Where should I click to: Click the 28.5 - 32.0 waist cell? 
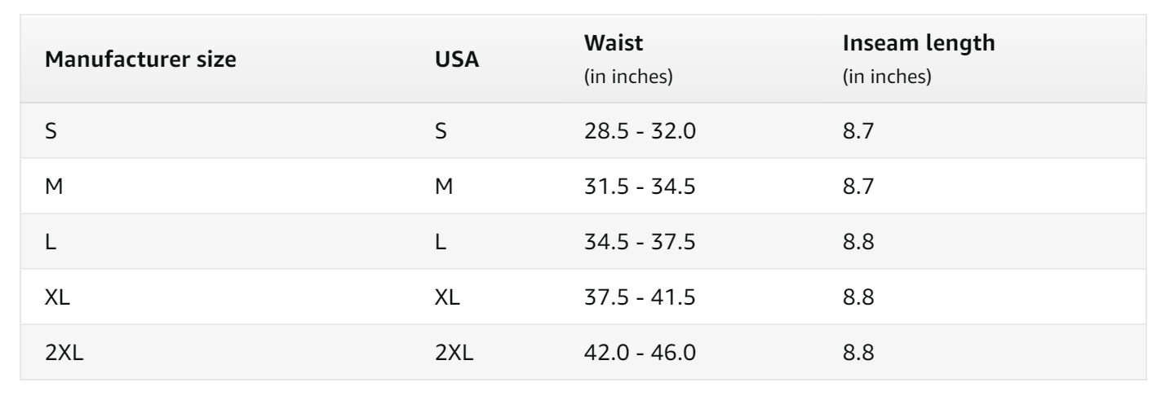(x=635, y=131)
